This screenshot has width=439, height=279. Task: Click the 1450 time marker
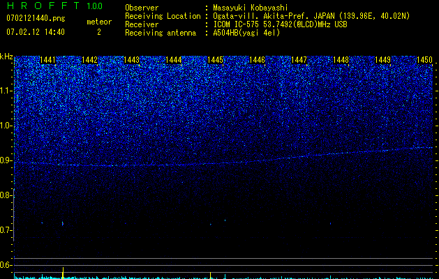click(425, 60)
